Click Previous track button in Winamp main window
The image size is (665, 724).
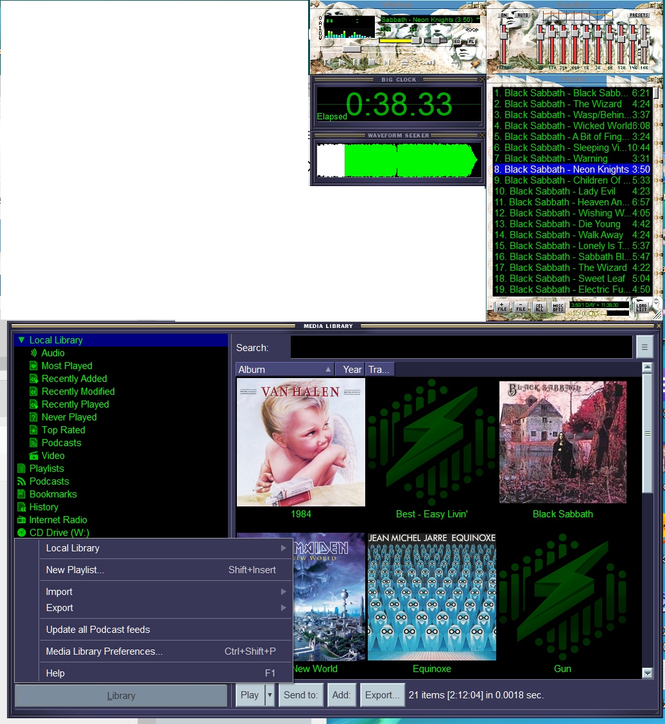327,62
